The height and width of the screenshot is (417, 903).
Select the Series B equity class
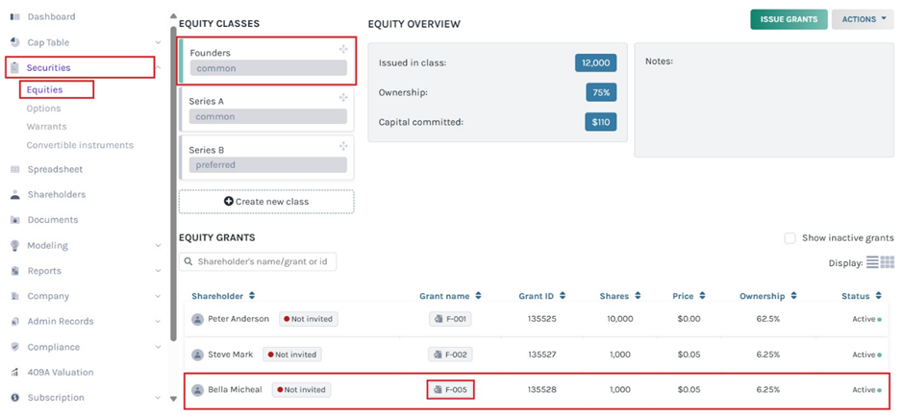[x=266, y=158]
